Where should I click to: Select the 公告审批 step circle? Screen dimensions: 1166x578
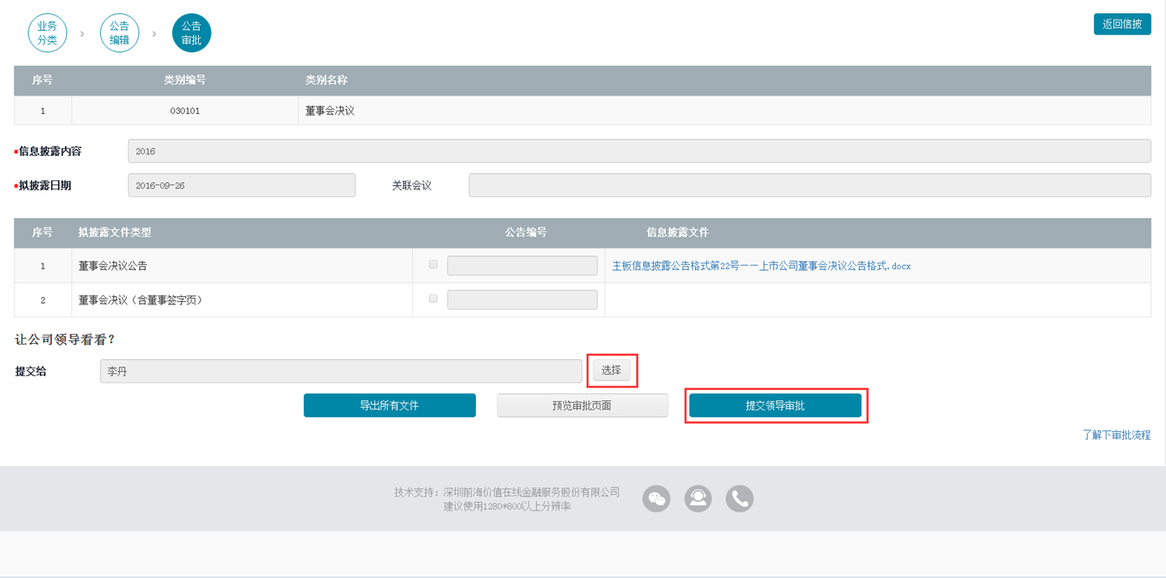pyautogui.click(x=191, y=33)
